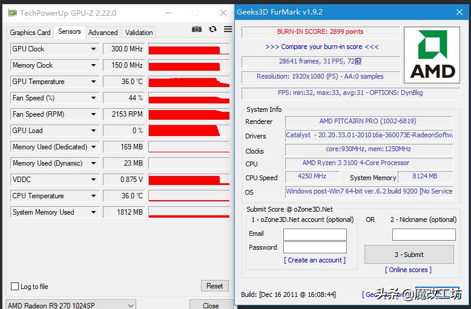
Task: Click the GPU Load sensor graph
Action: (x=189, y=131)
